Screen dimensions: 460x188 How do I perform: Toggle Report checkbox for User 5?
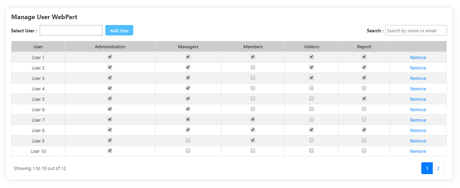(364, 98)
